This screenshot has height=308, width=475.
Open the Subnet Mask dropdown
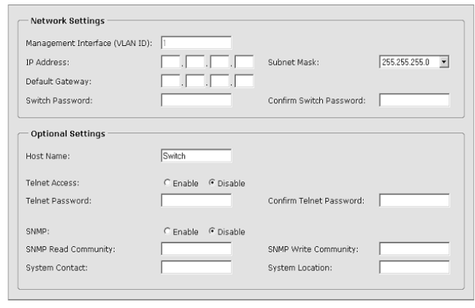point(444,62)
